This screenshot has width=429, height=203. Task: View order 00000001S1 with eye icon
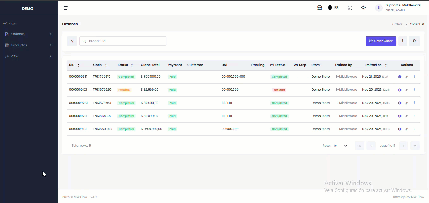point(400,129)
